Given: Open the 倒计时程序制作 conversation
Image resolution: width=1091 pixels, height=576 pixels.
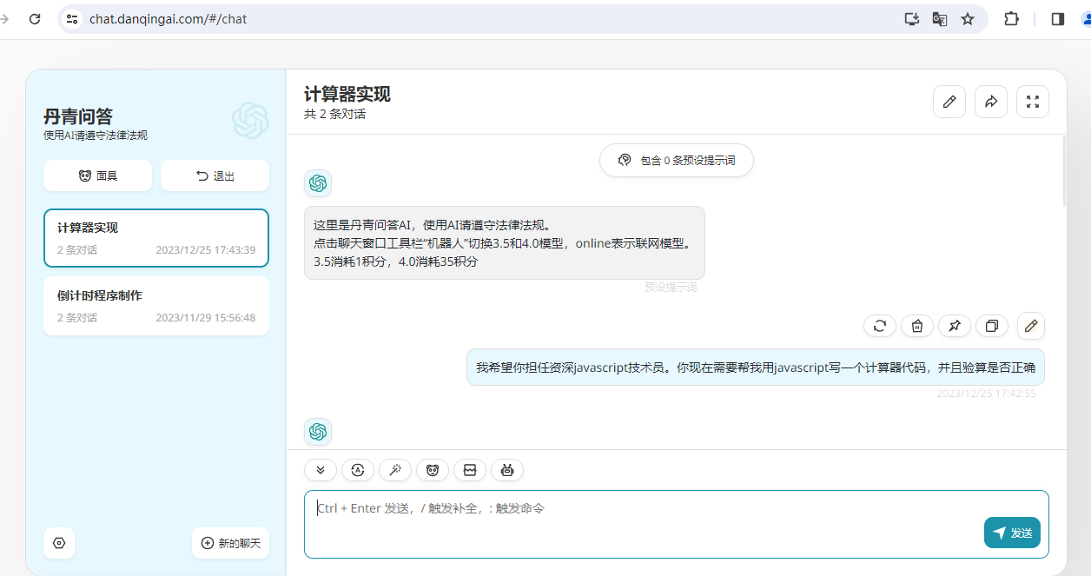Looking at the screenshot, I should (x=156, y=306).
